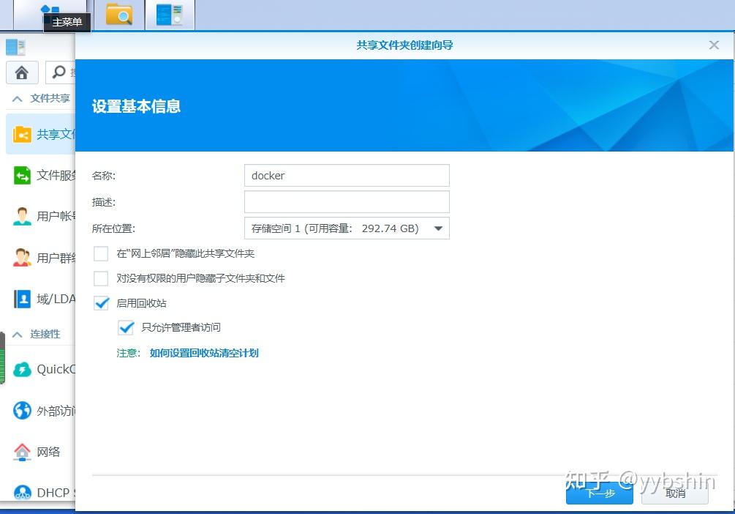Select QuickConnect in the sidebar
Viewport: 735px width, 514px height.
48,369
